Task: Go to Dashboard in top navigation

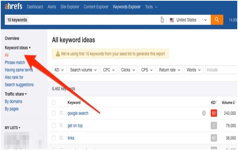Action: point(35,7)
